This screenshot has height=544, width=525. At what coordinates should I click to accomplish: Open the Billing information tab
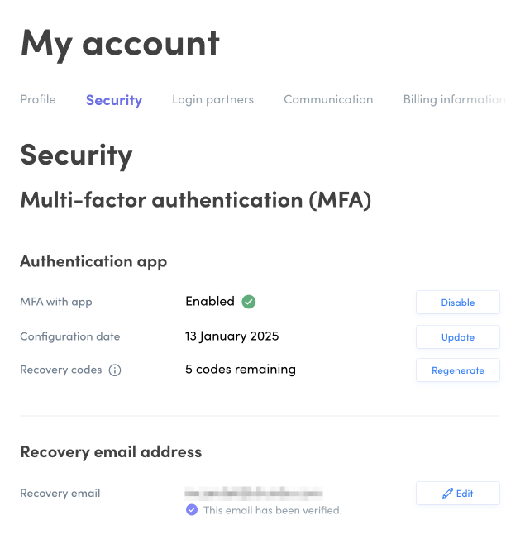coord(453,99)
